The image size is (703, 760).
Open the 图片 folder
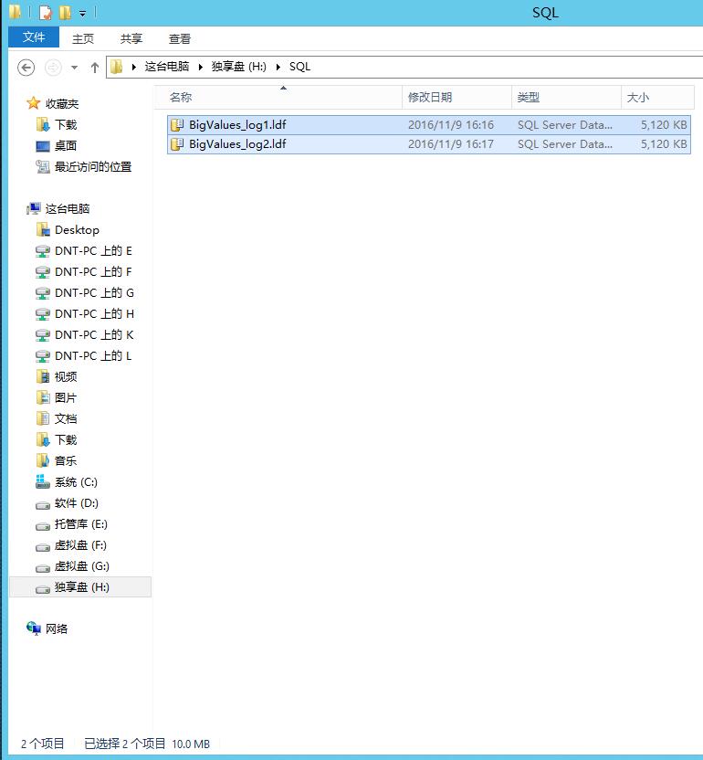[66, 398]
